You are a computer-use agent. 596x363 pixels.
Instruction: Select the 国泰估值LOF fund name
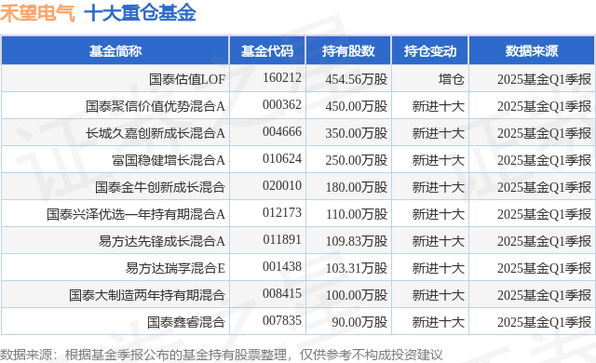[x=187, y=79]
